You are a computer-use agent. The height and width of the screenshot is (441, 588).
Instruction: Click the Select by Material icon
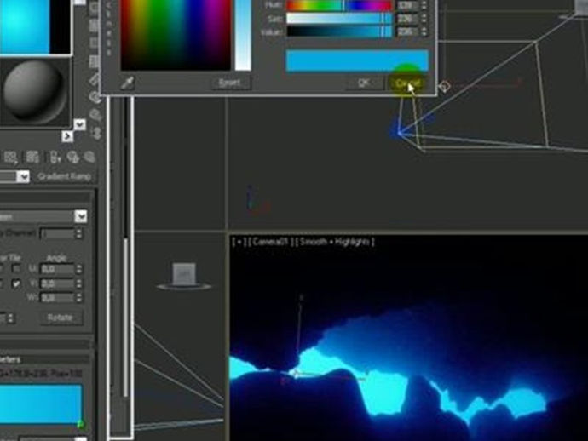point(96,114)
